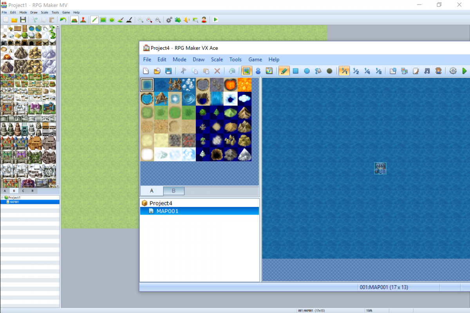Set scale to 1/2 in VX Ace toolbar
The image size is (470, 313).
tap(356, 71)
